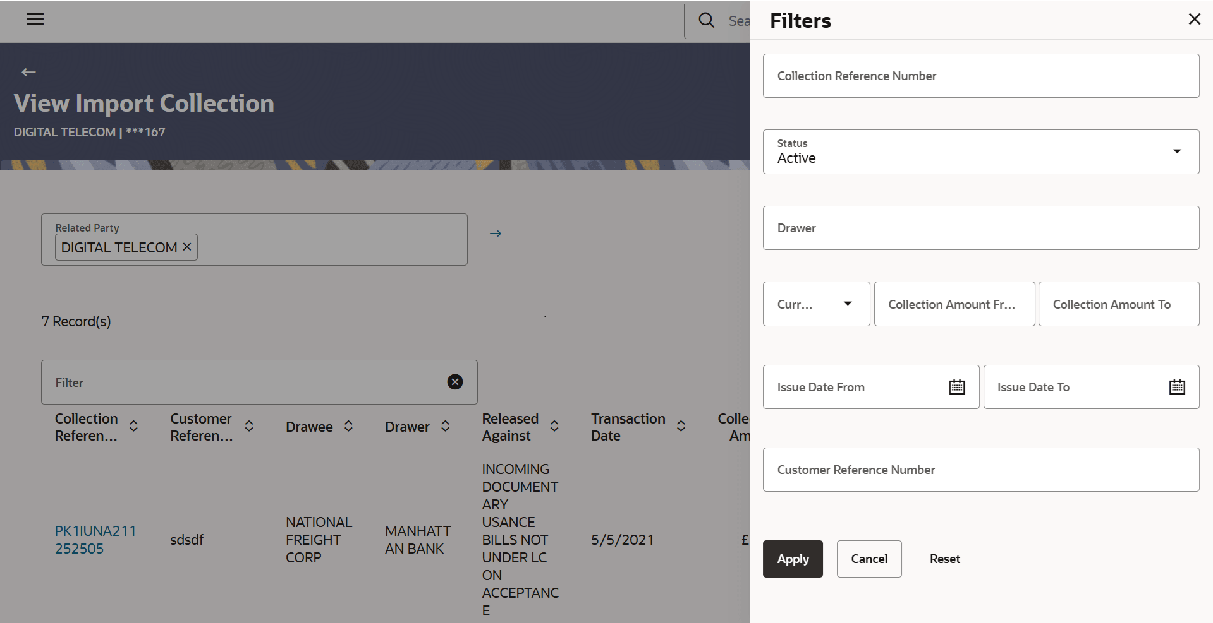Sort the Drawer column
The width and height of the screenshot is (1213, 623).
pyautogui.click(x=446, y=427)
